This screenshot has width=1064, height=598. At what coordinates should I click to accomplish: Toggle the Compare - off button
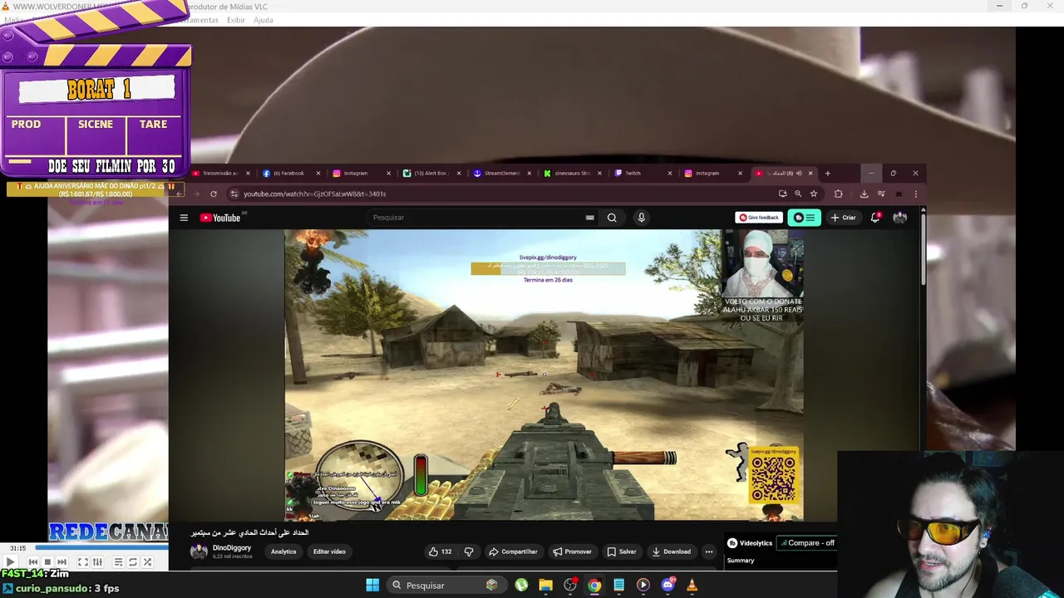tap(807, 543)
